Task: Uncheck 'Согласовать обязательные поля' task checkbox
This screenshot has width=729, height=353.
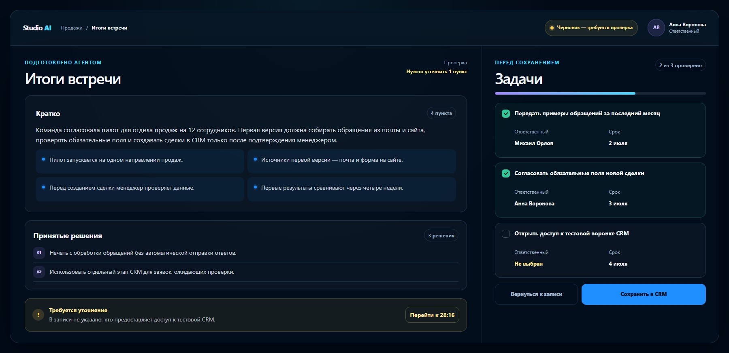Action: tap(506, 173)
